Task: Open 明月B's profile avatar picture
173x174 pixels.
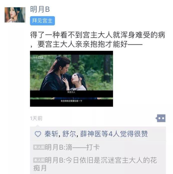Action: [15, 15]
